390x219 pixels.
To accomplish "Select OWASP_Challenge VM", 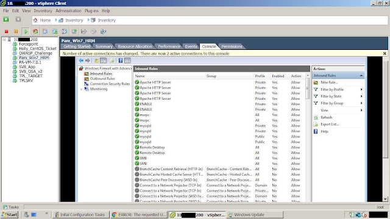I will 35,53.
